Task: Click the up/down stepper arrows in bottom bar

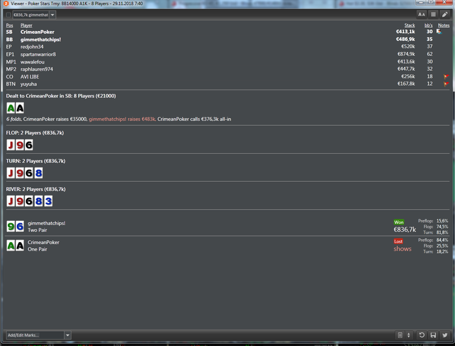Action: pos(409,335)
